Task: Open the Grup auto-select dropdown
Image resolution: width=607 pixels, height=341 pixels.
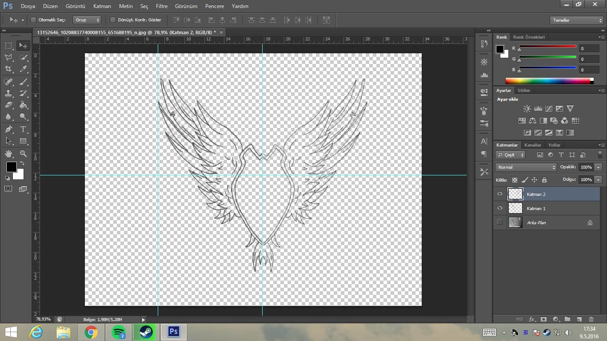Action: [87, 20]
